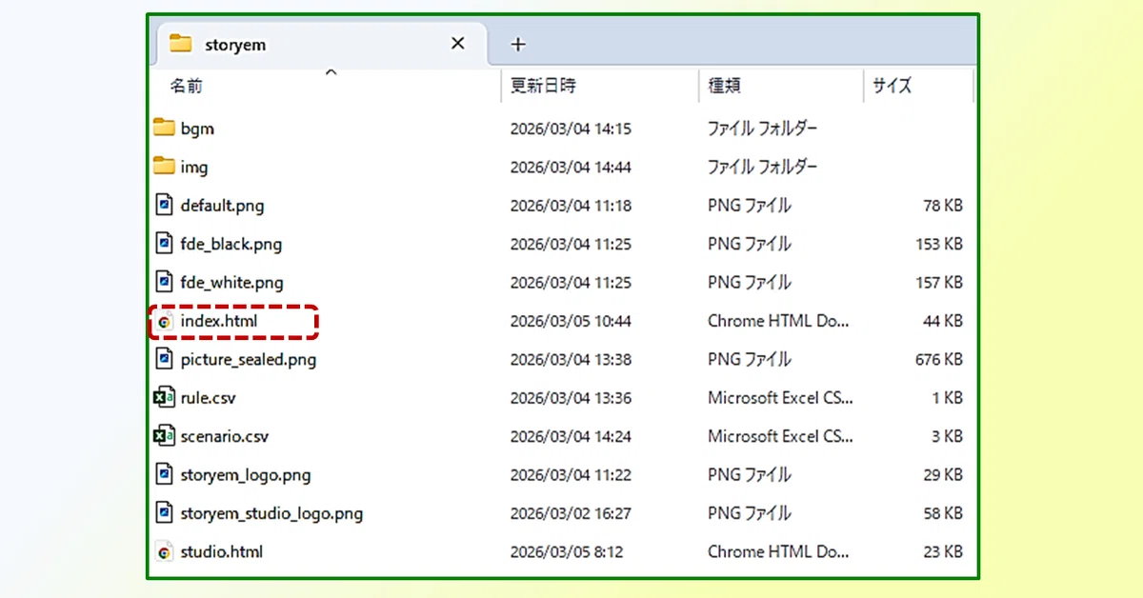This screenshot has width=1143, height=598.
Task: Click the 3 KB size of scenario.csv
Action: click(x=946, y=437)
